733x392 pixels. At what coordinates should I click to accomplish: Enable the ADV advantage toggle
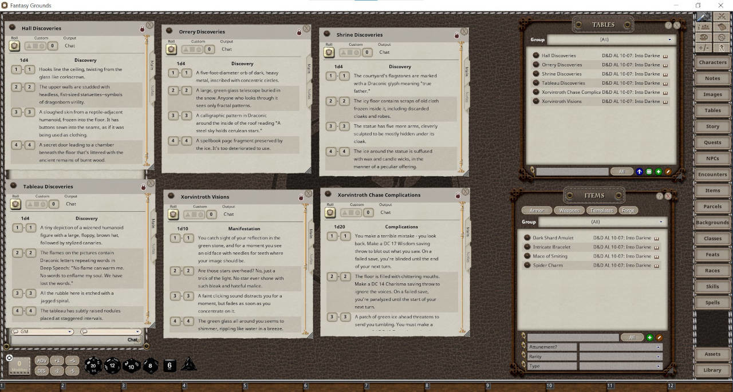(x=41, y=361)
